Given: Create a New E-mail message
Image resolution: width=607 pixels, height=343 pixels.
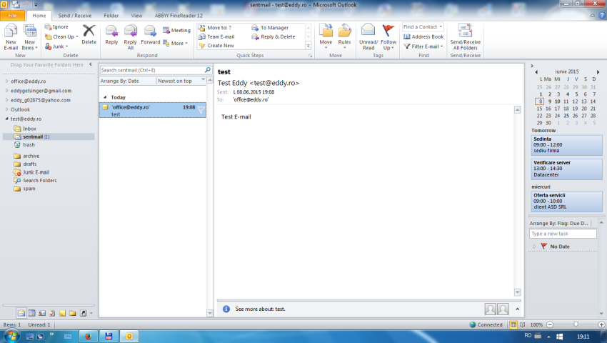Looking at the screenshot, I should click(x=11, y=37).
